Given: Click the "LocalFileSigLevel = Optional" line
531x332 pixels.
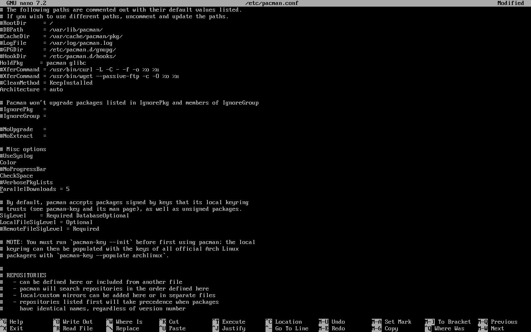Looking at the screenshot, I should [x=46, y=222].
